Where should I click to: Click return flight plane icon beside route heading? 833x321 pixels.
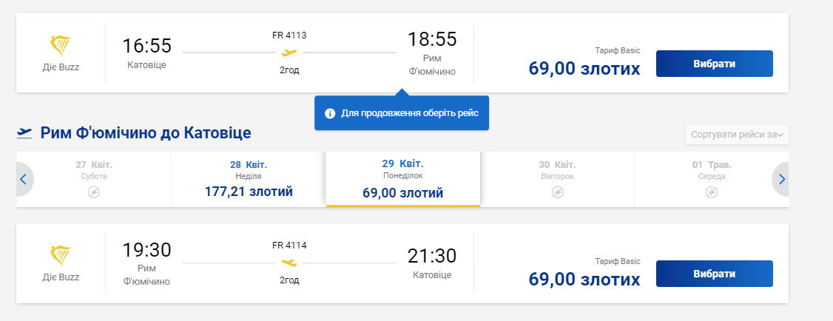pos(24,133)
